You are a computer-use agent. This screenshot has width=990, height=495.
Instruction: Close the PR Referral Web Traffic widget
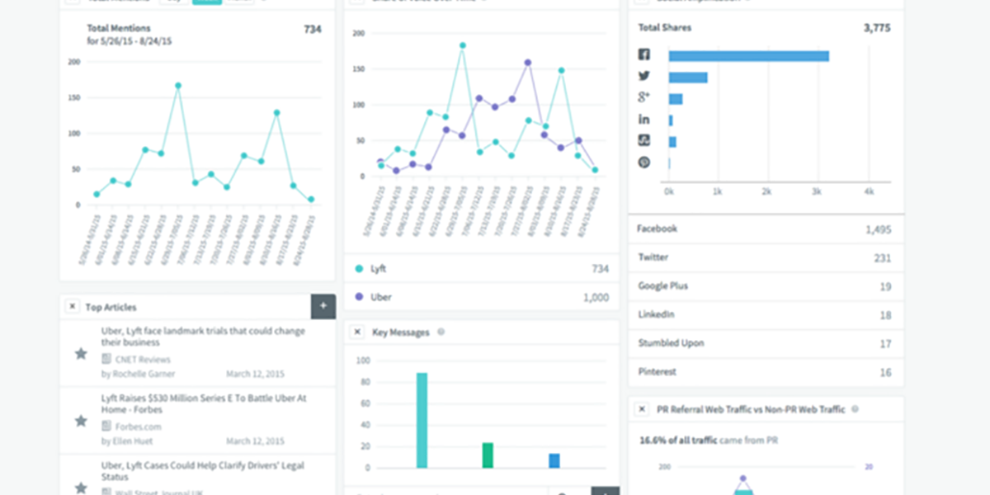[x=641, y=408]
